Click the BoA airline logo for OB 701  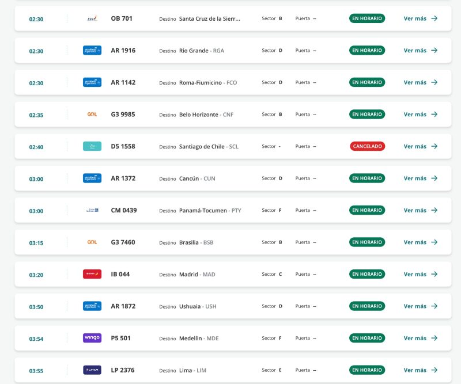click(92, 18)
